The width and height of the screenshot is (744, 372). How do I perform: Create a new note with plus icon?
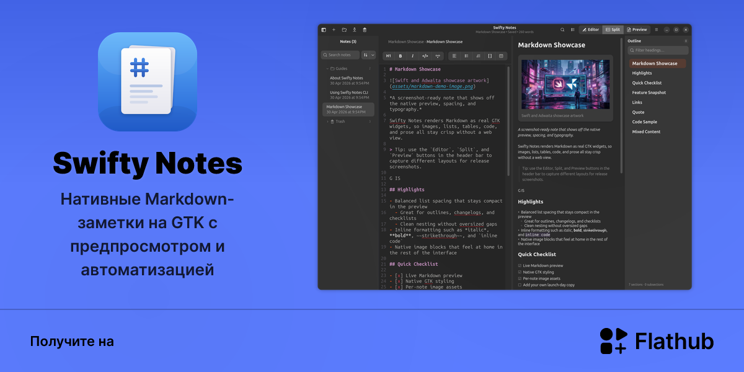pos(334,30)
